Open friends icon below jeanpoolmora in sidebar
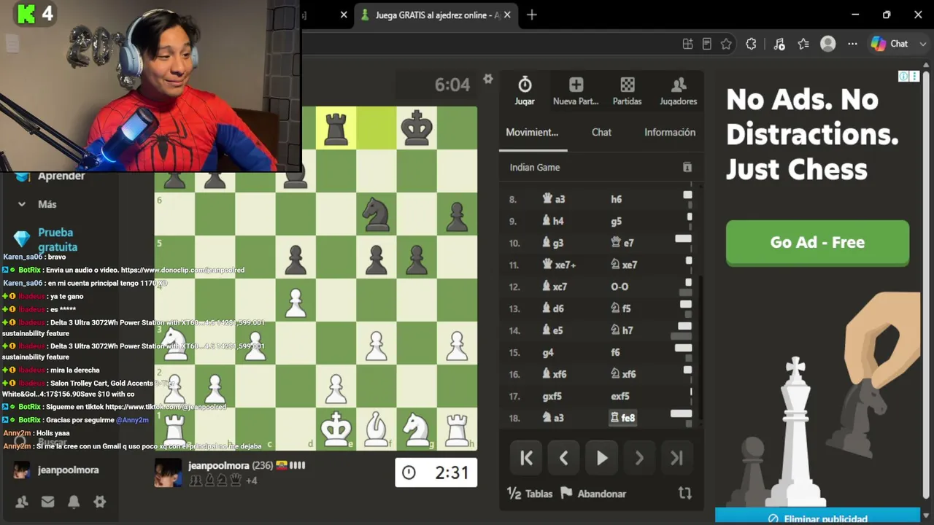This screenshot has height=525, width=934. (22, 502)
